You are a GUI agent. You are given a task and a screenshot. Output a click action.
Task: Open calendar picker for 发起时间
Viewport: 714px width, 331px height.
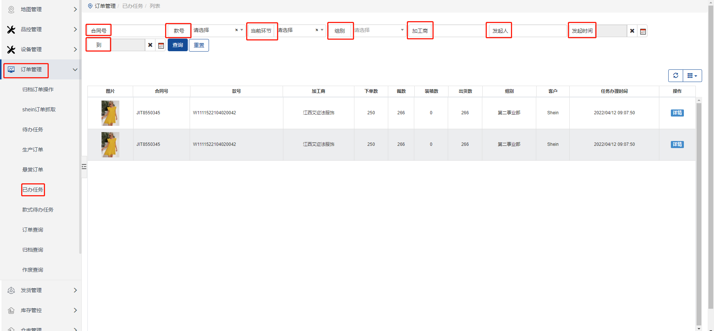[x=643, y=31]
